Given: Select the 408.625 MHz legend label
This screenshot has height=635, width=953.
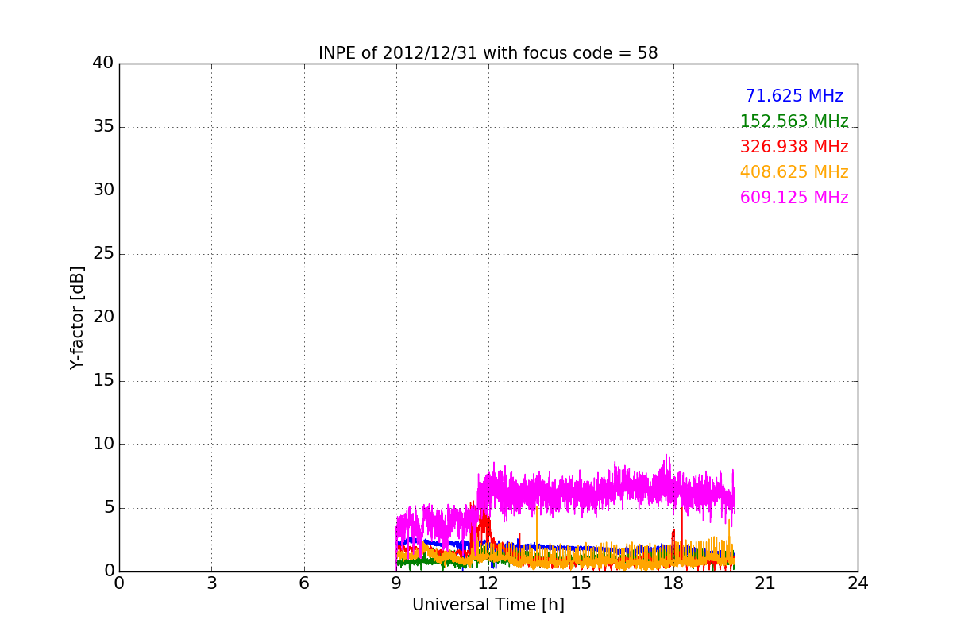Looking at the screenshot, I should [x=794, y=172].
